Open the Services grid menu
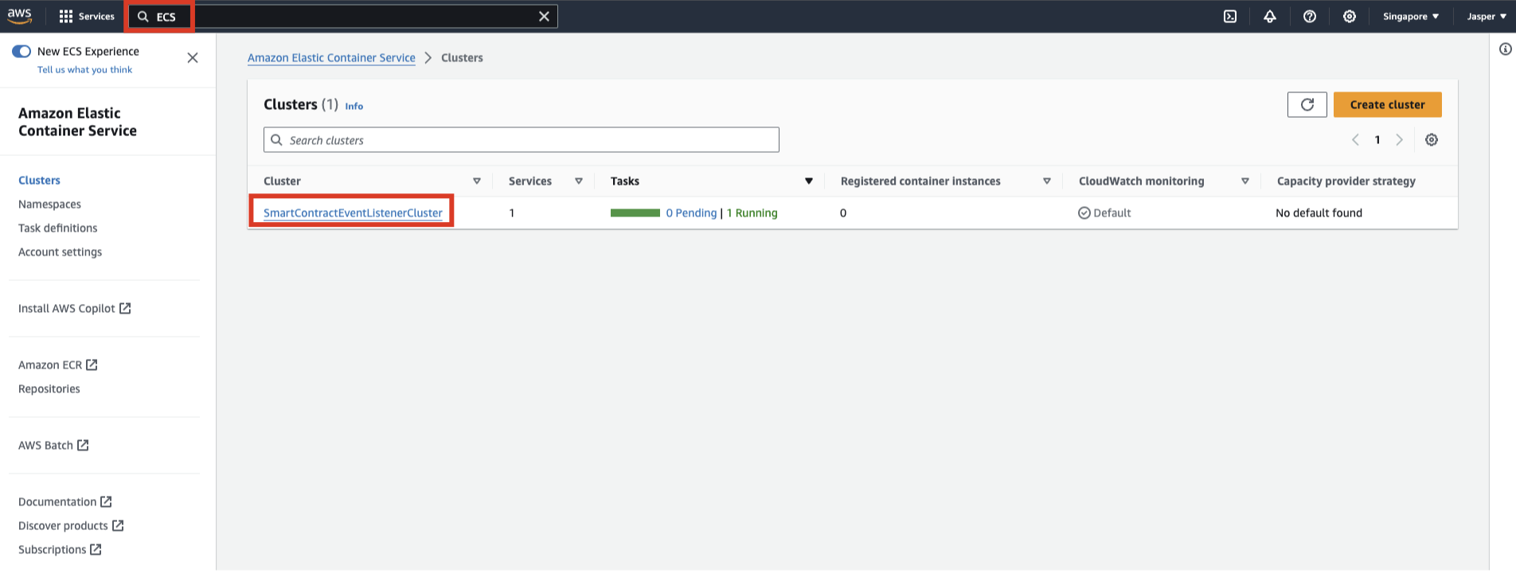The image size is (1516, 573). (x=87, y=16)
